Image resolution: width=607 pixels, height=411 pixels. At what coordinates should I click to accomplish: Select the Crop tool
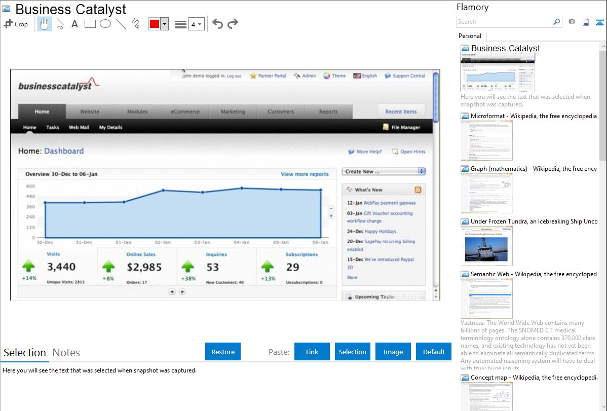[x=16, y=24]
